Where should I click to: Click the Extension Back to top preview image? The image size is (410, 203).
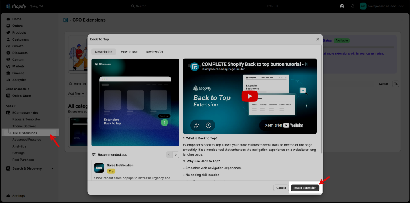tap(135, 102)
